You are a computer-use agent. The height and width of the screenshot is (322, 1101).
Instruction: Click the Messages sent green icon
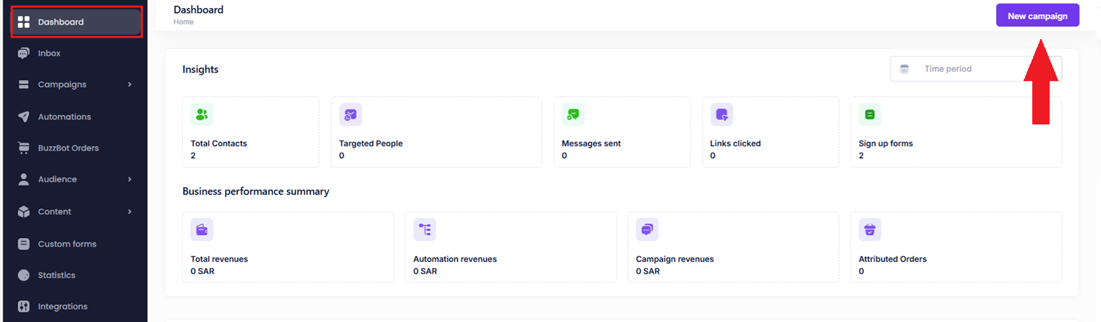(573, 114)
